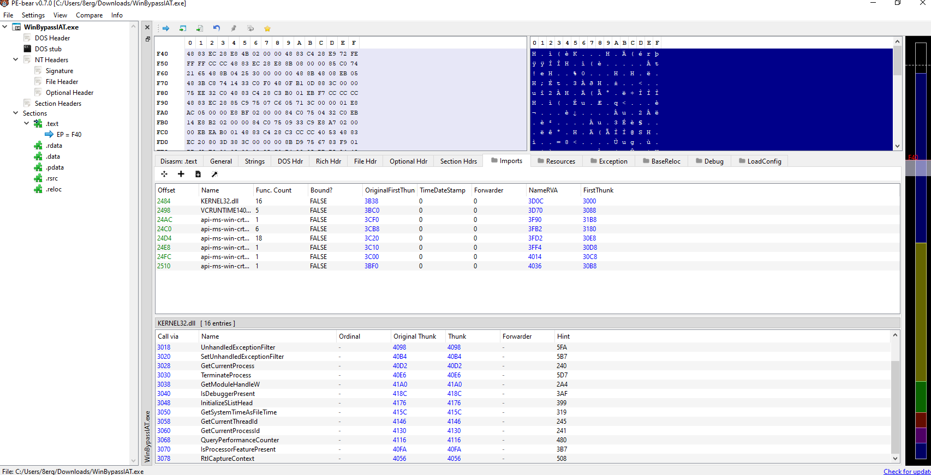Viewport: 931px width, 475px height.
Task: Open the Rich Hdr tab
Action: 329,161
